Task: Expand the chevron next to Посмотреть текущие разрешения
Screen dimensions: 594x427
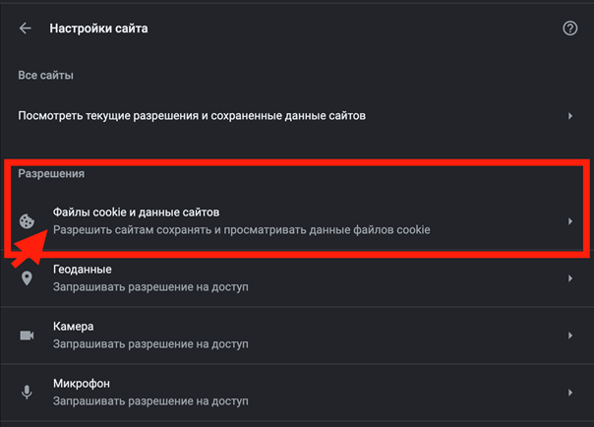Action: [x=570, y=116]
